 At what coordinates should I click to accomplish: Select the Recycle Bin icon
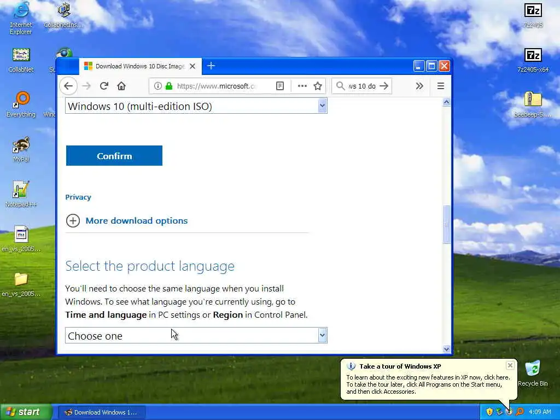coord(533,373)
